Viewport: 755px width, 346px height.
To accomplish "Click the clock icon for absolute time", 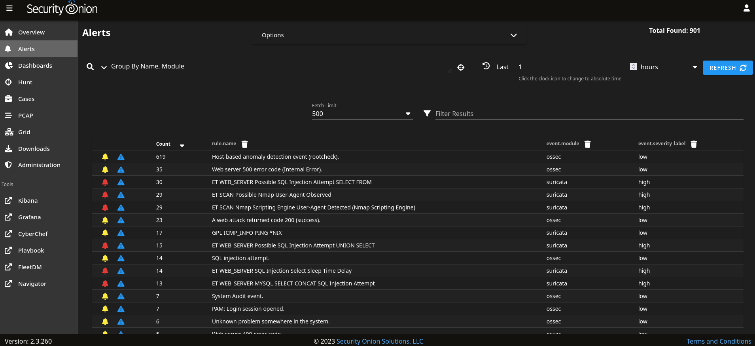I will pos(486,66).
